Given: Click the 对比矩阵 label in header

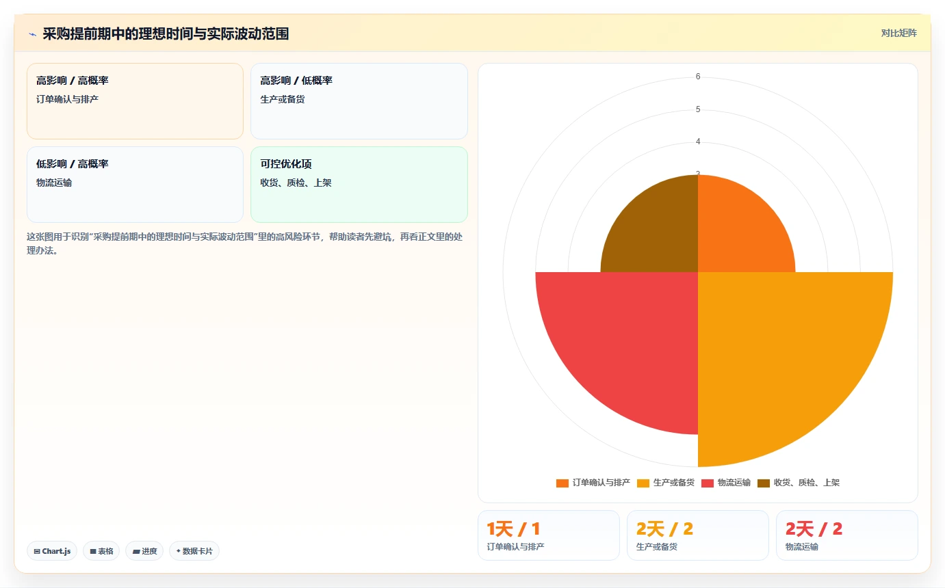Looking at the screenshot, I should tap(898, 33).
